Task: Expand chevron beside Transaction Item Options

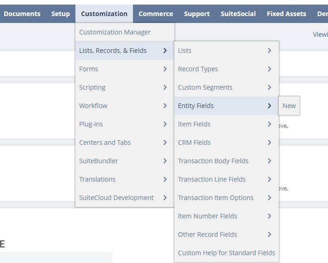Action: (270, 198)
